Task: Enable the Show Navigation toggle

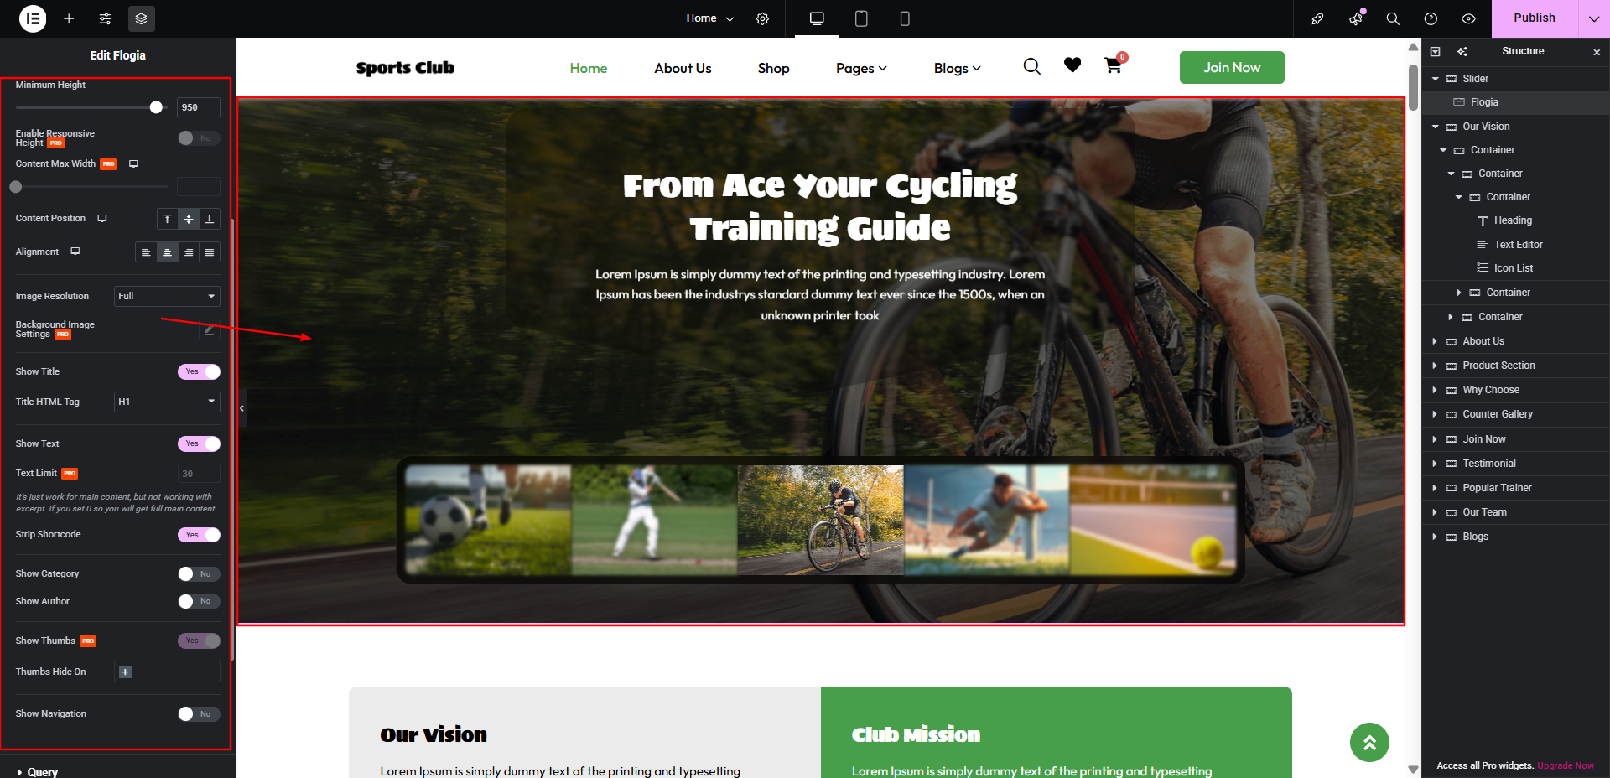Action: click(199, 714)
